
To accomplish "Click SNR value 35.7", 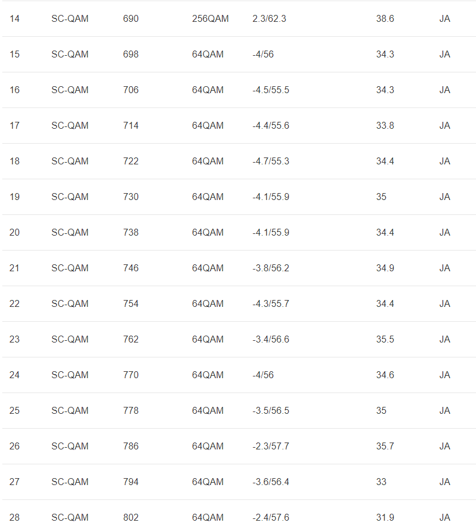I will coord(385,447).
